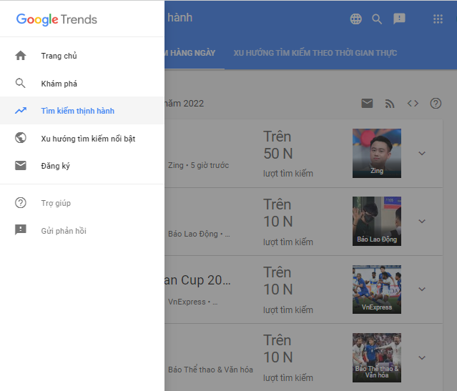
Task: Switch to Xu hướng tìm kiếm theo thời gian thực tab
Action: (x=315, y=53)
